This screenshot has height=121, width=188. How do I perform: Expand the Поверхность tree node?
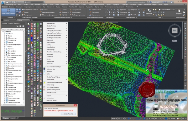point(4,40)
